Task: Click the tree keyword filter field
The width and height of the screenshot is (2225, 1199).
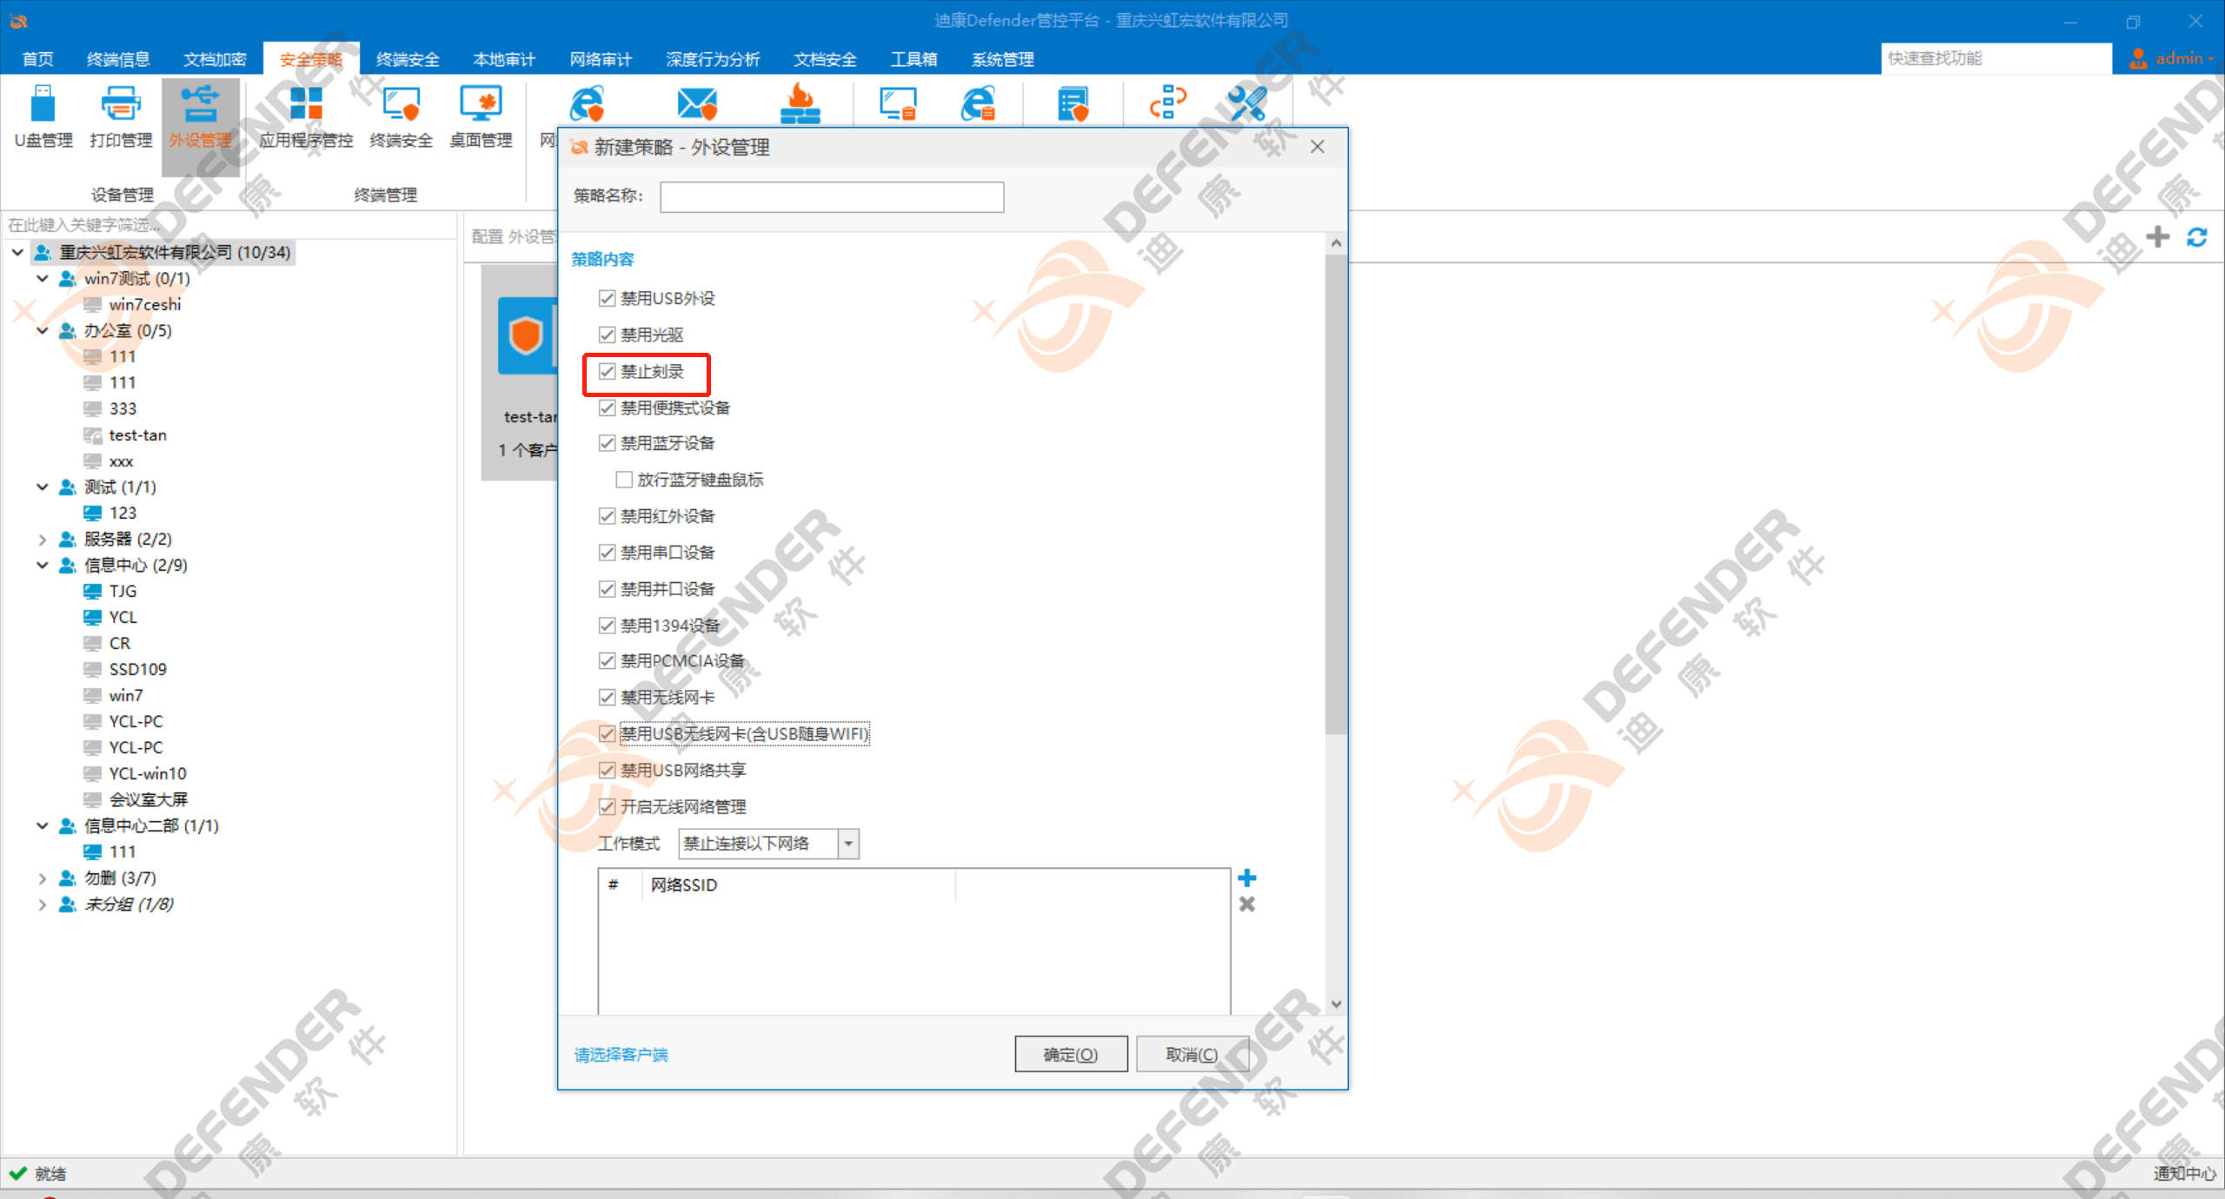Action: [x=228, y=225]
